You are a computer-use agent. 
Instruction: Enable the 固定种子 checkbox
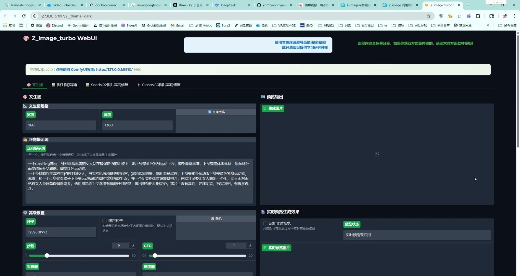tap(105, 221)
